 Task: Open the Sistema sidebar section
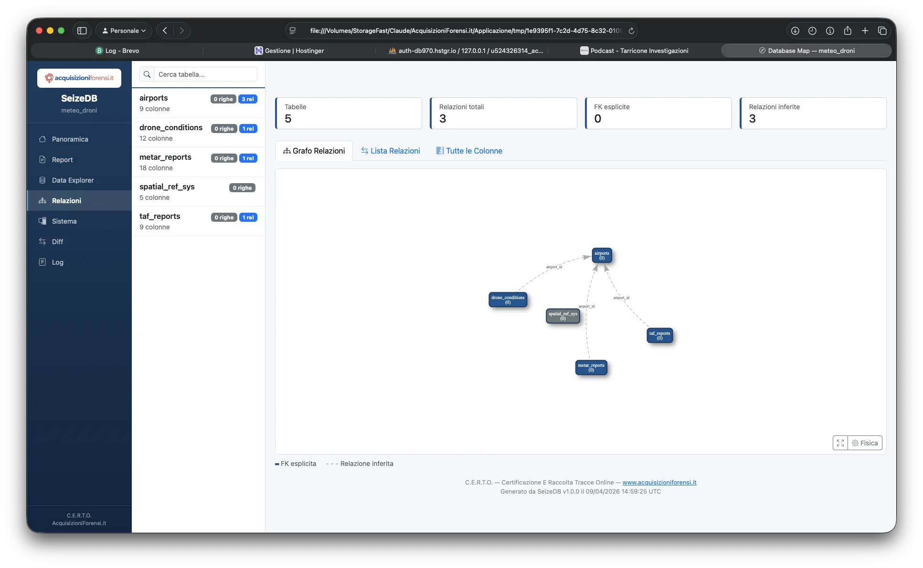pos(64,221)
